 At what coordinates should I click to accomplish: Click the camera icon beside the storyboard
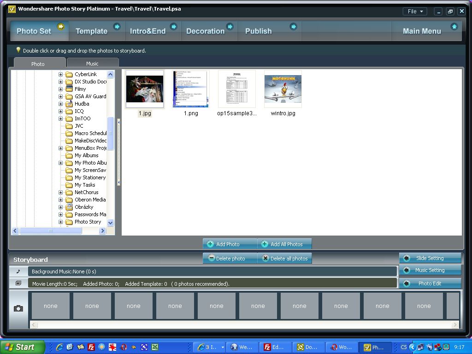tap(18, 308)
